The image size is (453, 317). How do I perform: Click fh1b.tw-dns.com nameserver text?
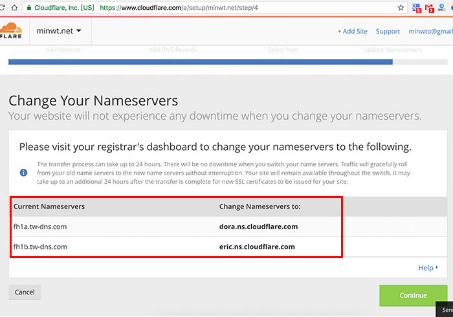click(x=40, y=247)
